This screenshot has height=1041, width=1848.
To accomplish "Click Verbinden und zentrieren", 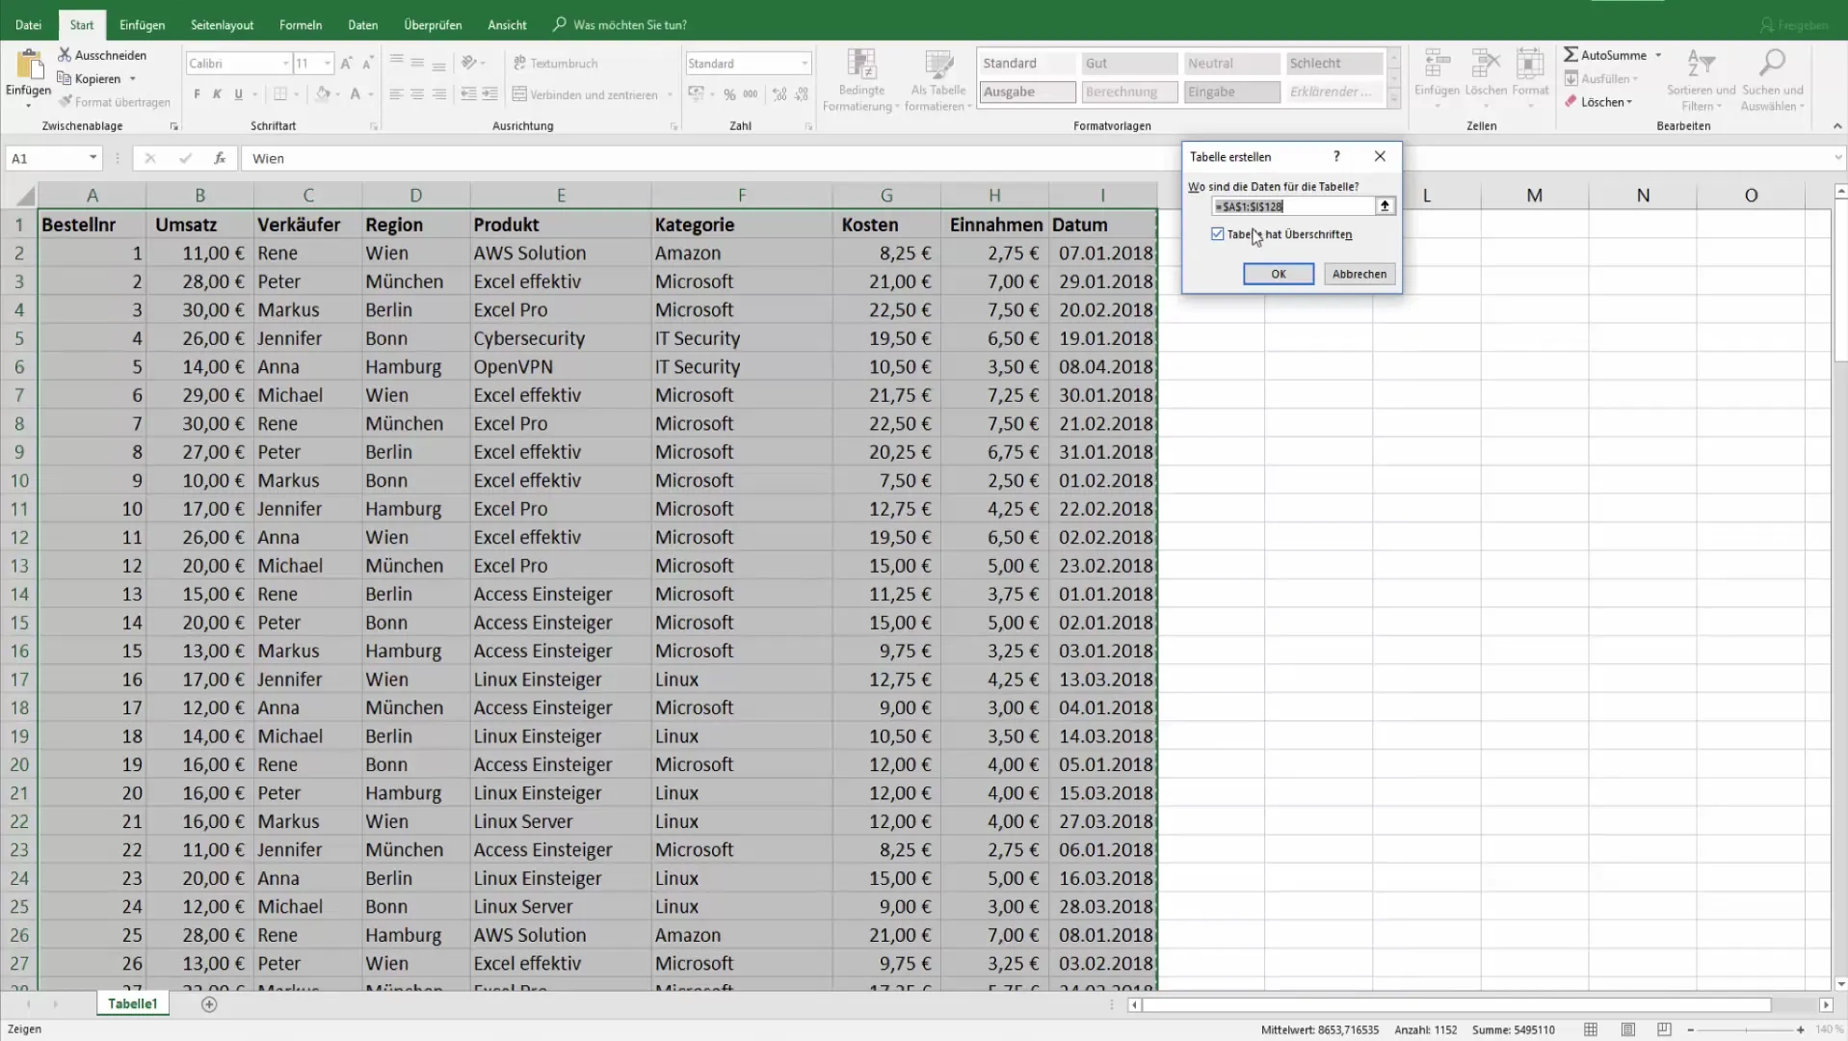I will coord(585,94).
